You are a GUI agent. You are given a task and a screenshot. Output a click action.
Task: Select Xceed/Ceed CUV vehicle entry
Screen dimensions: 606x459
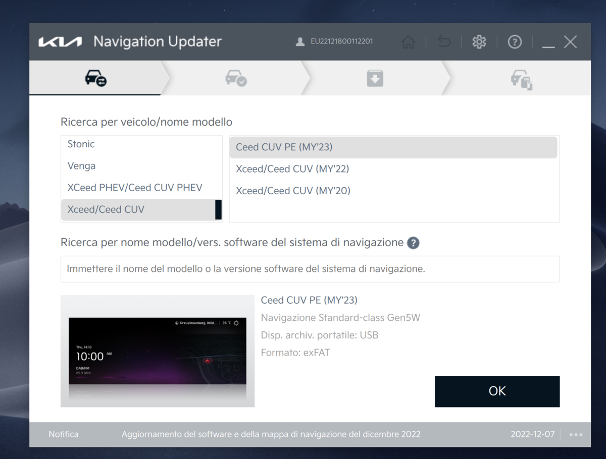[x=138, y=209]
